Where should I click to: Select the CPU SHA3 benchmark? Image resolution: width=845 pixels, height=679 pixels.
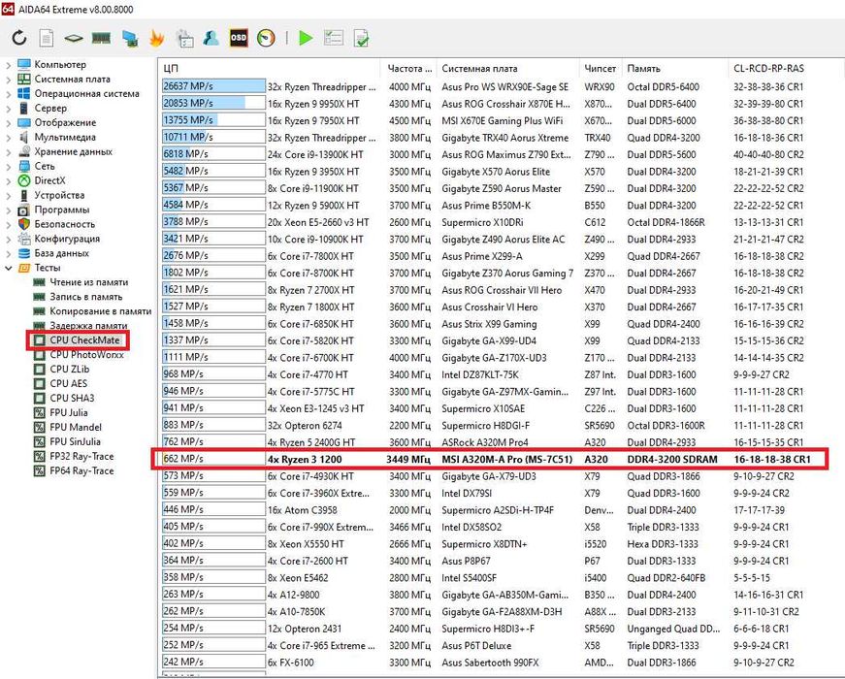(x=72, y=399)
